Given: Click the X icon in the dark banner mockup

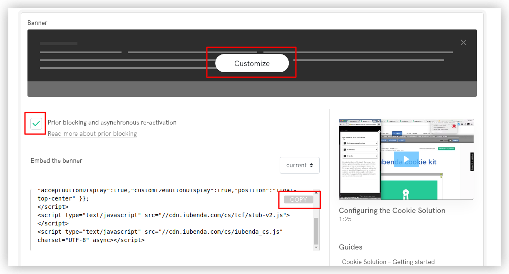Looking at the screenshot, I should tap(463, 42).
